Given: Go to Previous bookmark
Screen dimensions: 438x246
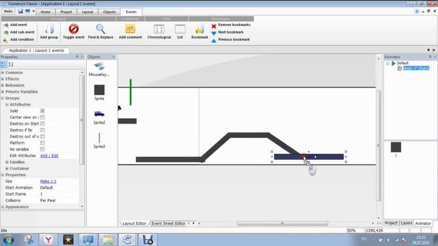Looking at the screenshot, I should [x=231, y=40].
